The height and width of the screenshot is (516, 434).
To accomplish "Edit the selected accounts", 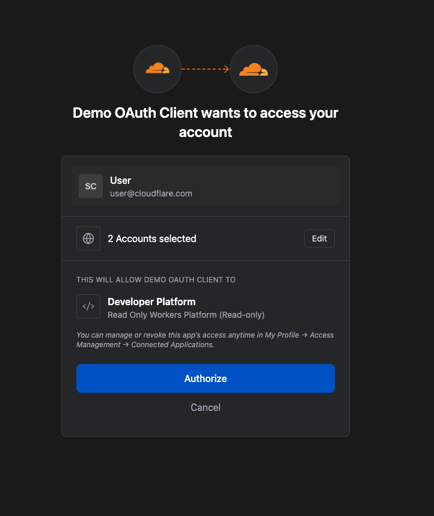I will 319,238.
